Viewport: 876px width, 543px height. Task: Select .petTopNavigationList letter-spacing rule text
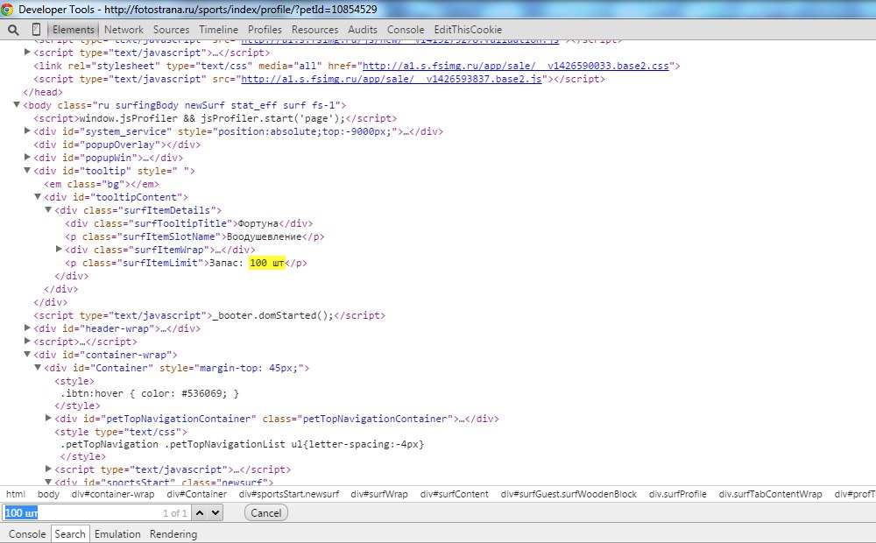click(243, 445)
